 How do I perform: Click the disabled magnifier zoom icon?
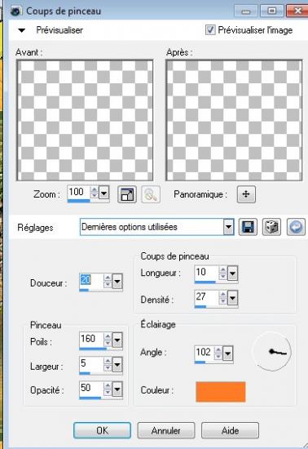(x=151, y=194)
